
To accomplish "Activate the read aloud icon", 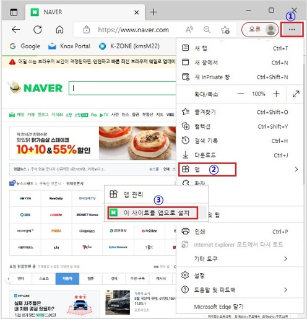I will 189,30.
